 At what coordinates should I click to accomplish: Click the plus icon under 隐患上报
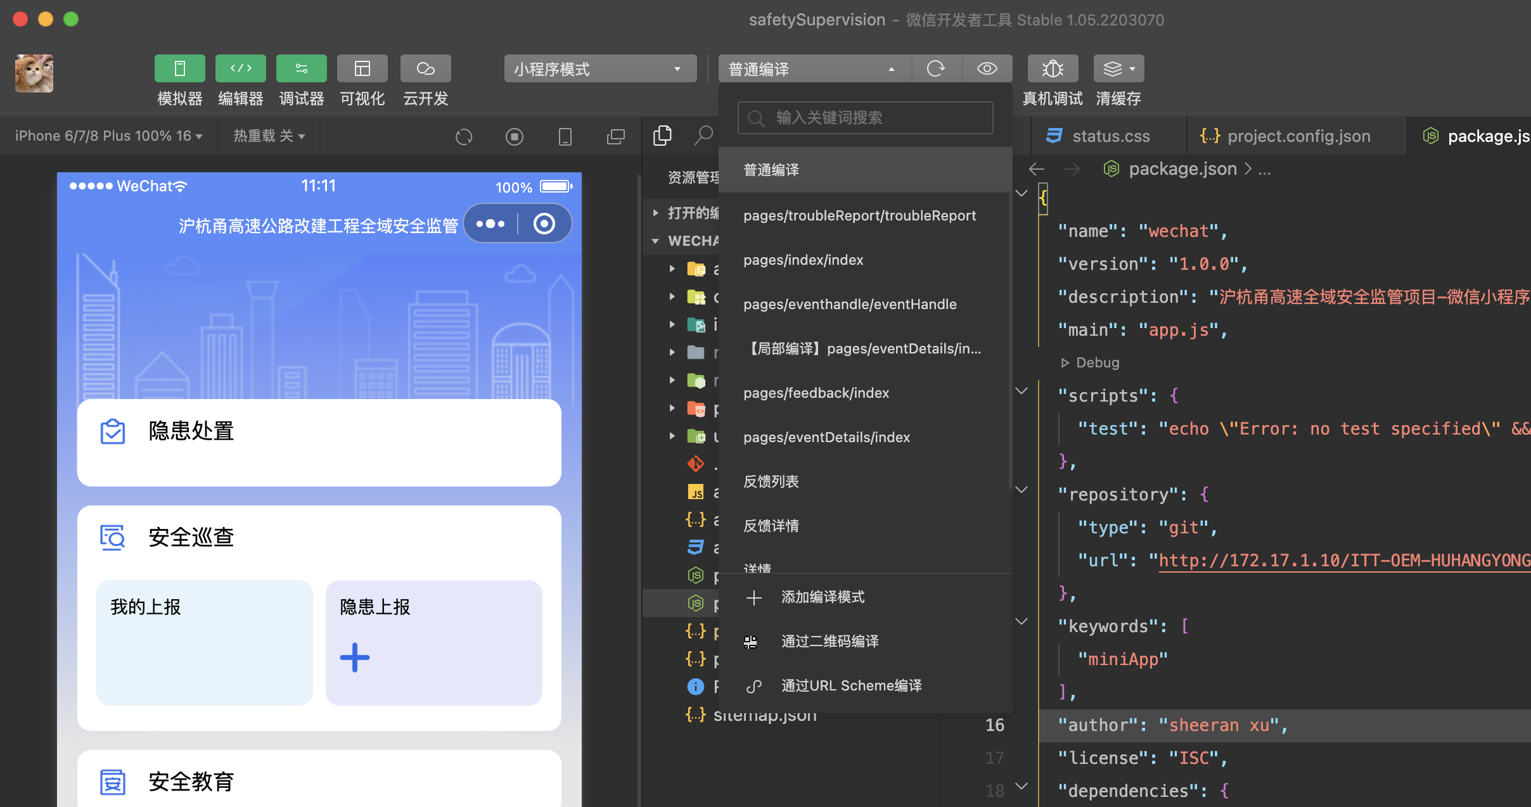click(355, 658)
